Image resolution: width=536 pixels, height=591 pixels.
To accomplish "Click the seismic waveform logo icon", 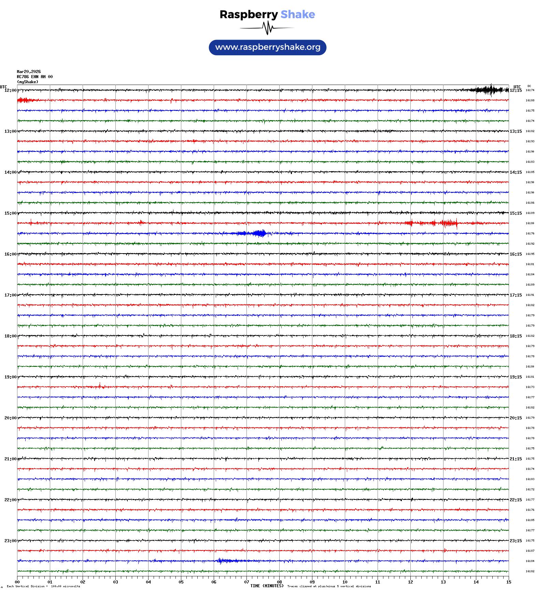I will pyautogui.click(x=267, y=28).
